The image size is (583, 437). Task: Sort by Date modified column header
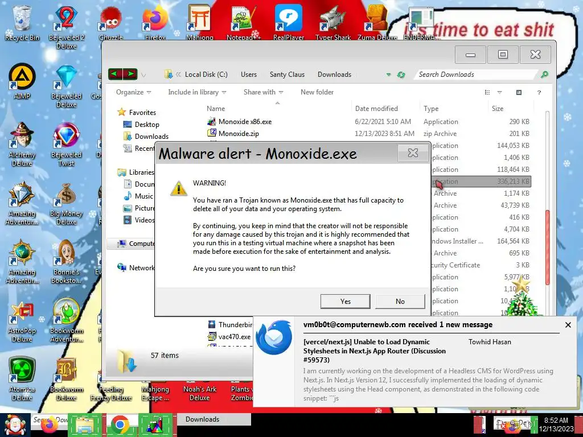[x=385, y=109]
